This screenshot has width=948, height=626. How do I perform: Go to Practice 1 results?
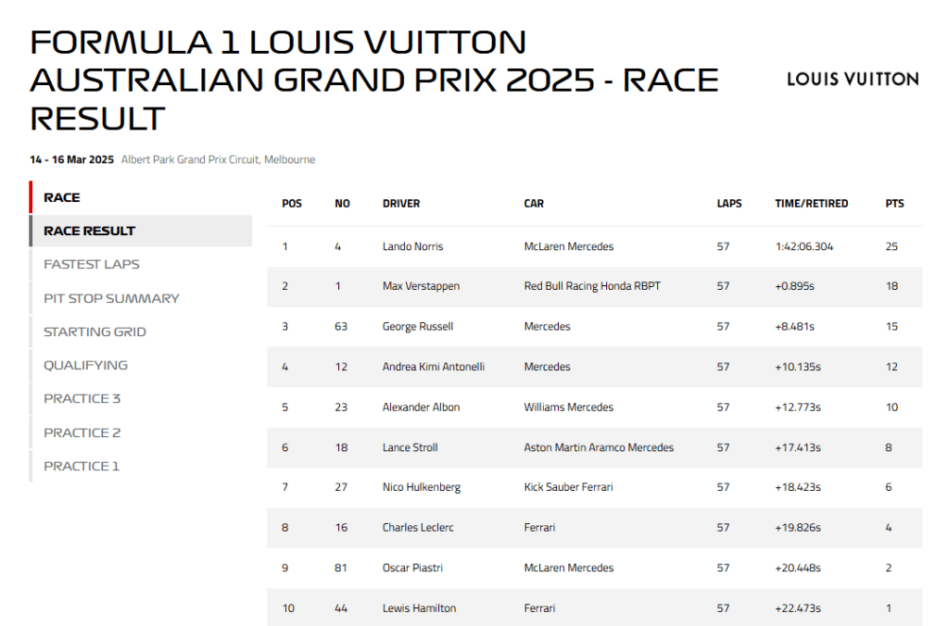pyautogui.click(x=82, y=466)
